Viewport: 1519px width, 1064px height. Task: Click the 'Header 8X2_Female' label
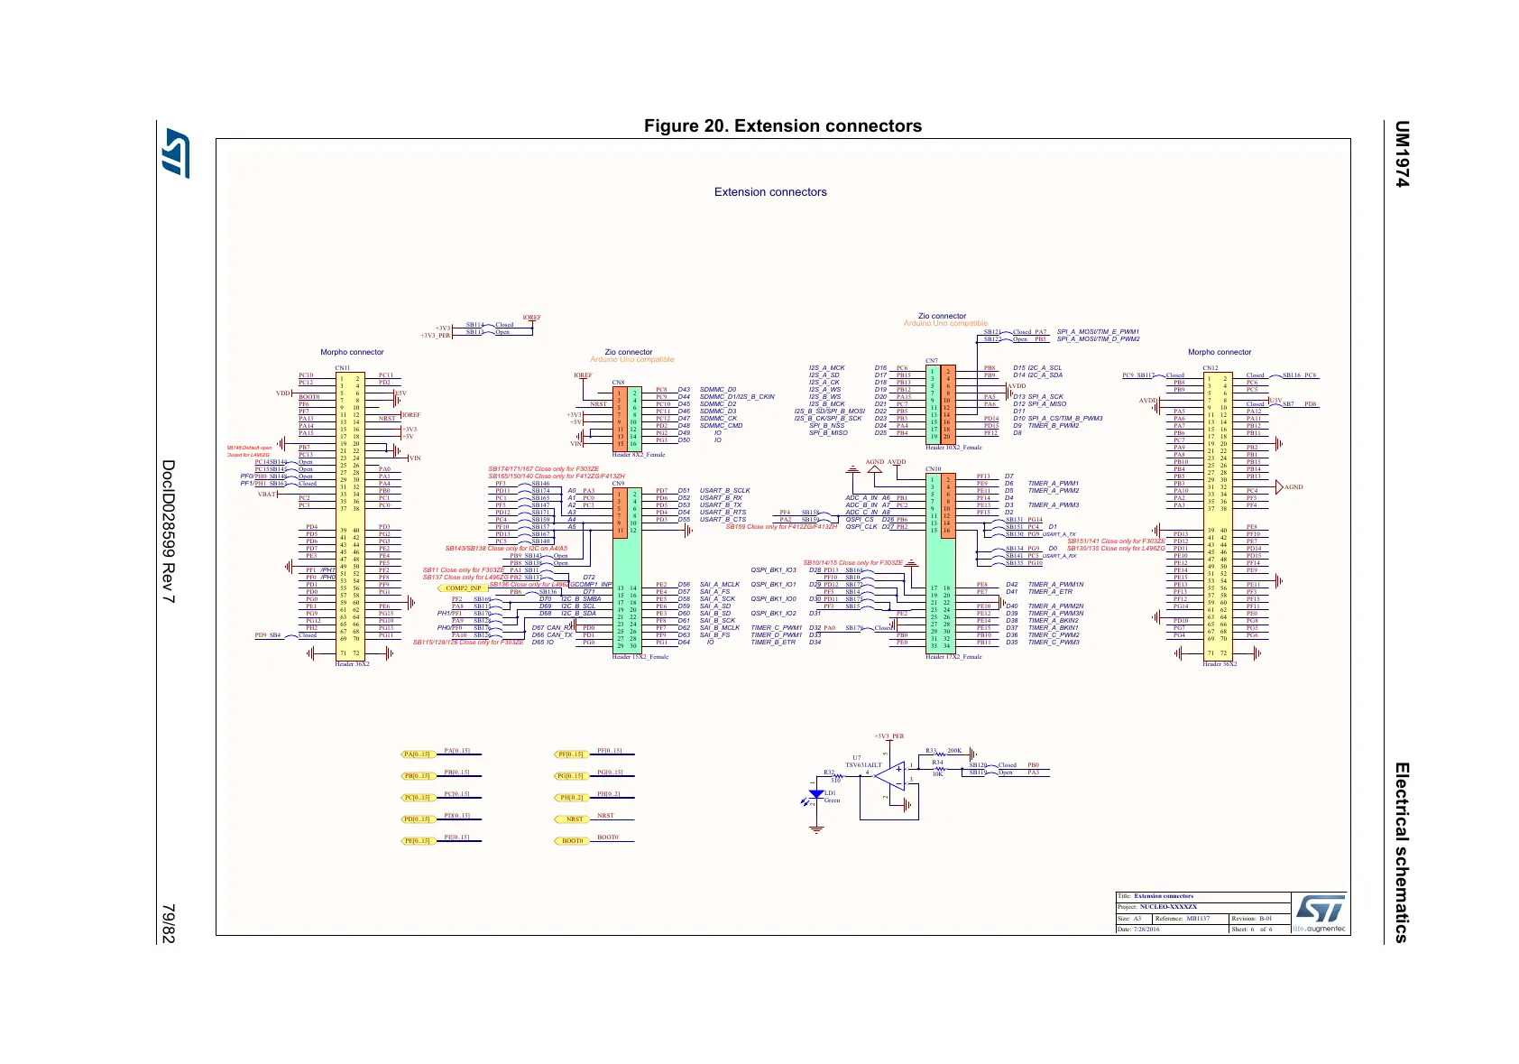639,455
